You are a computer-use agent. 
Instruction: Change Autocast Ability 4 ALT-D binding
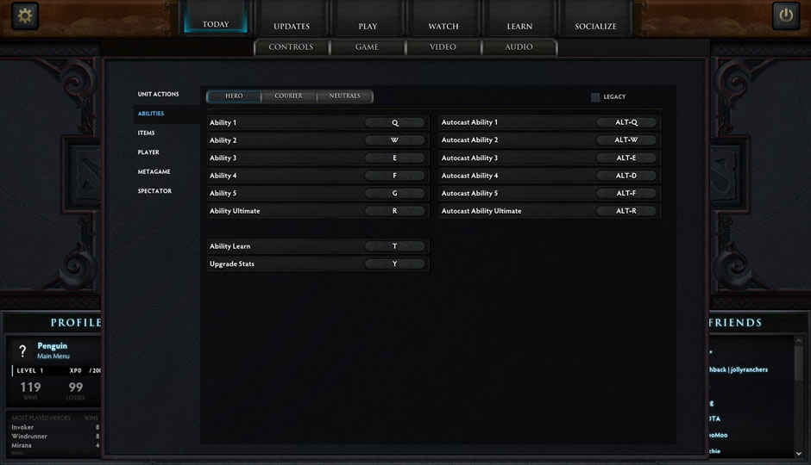tap(626, 176)
